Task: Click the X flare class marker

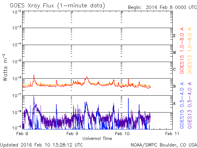Action: point(174,36)
